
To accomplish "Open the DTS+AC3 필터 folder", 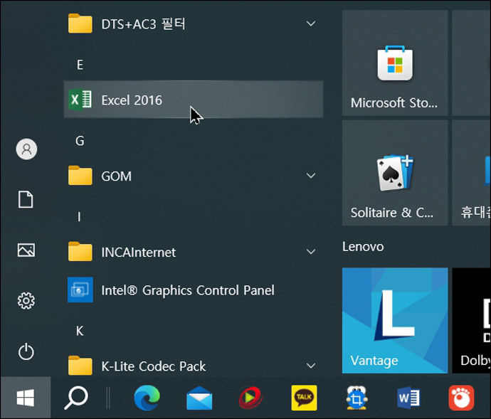I will [x=194, y=23].
